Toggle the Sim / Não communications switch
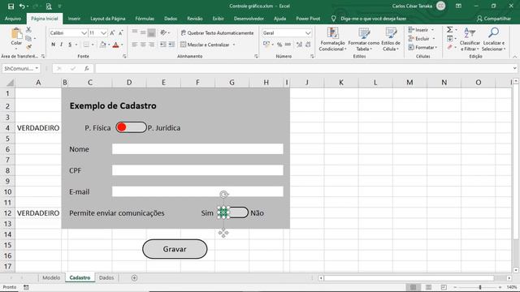This screenshot has height=292, width=520. pos(233,213)
